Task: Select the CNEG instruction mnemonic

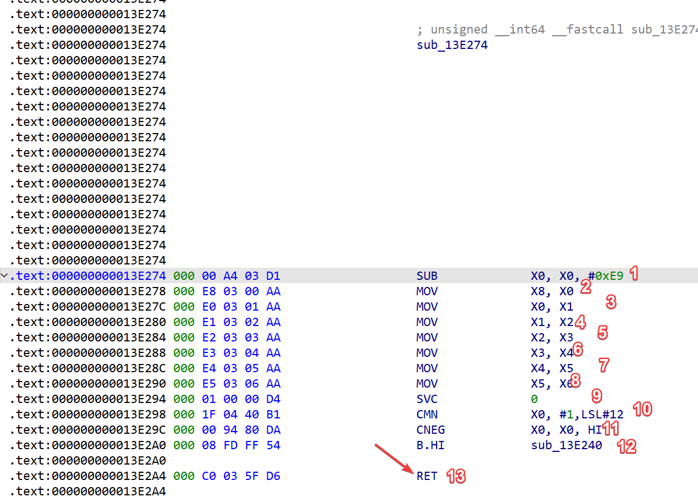Action: click(x=430, y=430)
